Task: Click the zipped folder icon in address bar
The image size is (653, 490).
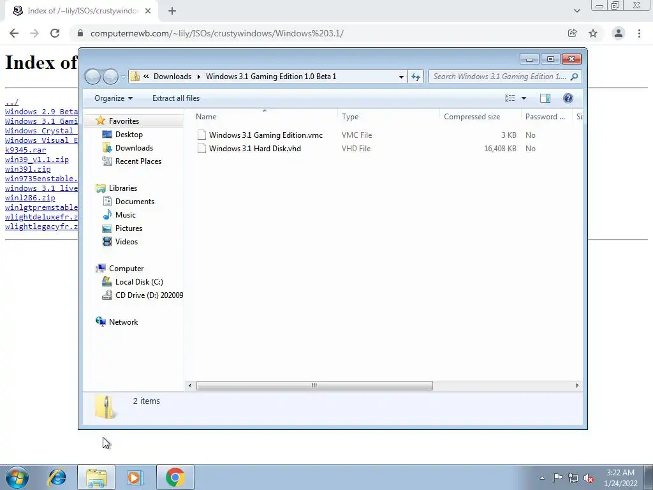Action: [135, 77]
